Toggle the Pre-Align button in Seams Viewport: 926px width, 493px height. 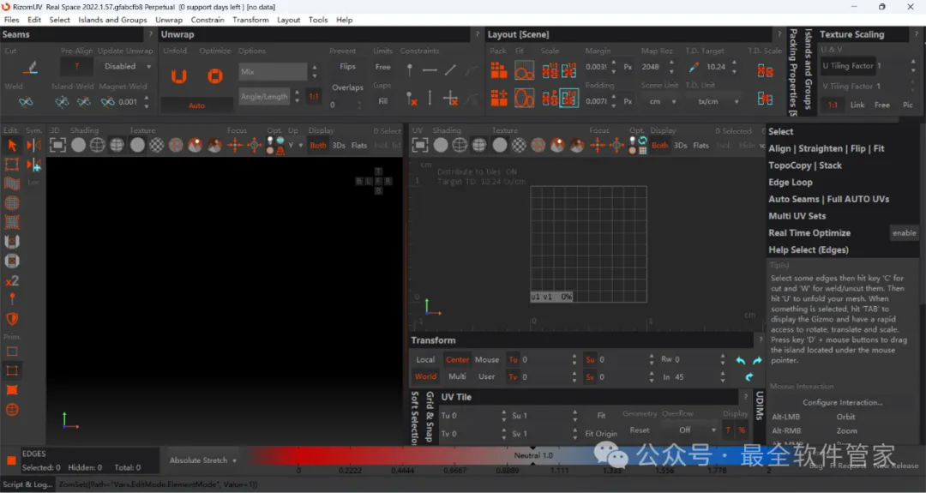[x=77, y=67]
